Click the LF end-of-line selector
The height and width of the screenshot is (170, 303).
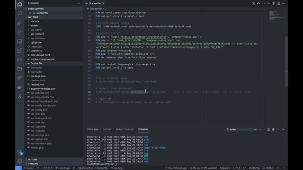[x=244, y=168]
